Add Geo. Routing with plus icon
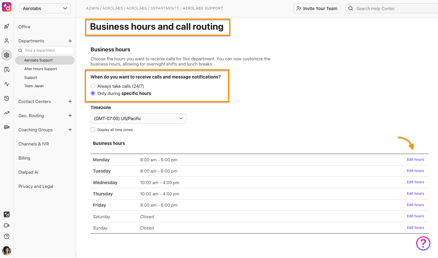Screen dimensions: 438x258 [x=70, y=115]
